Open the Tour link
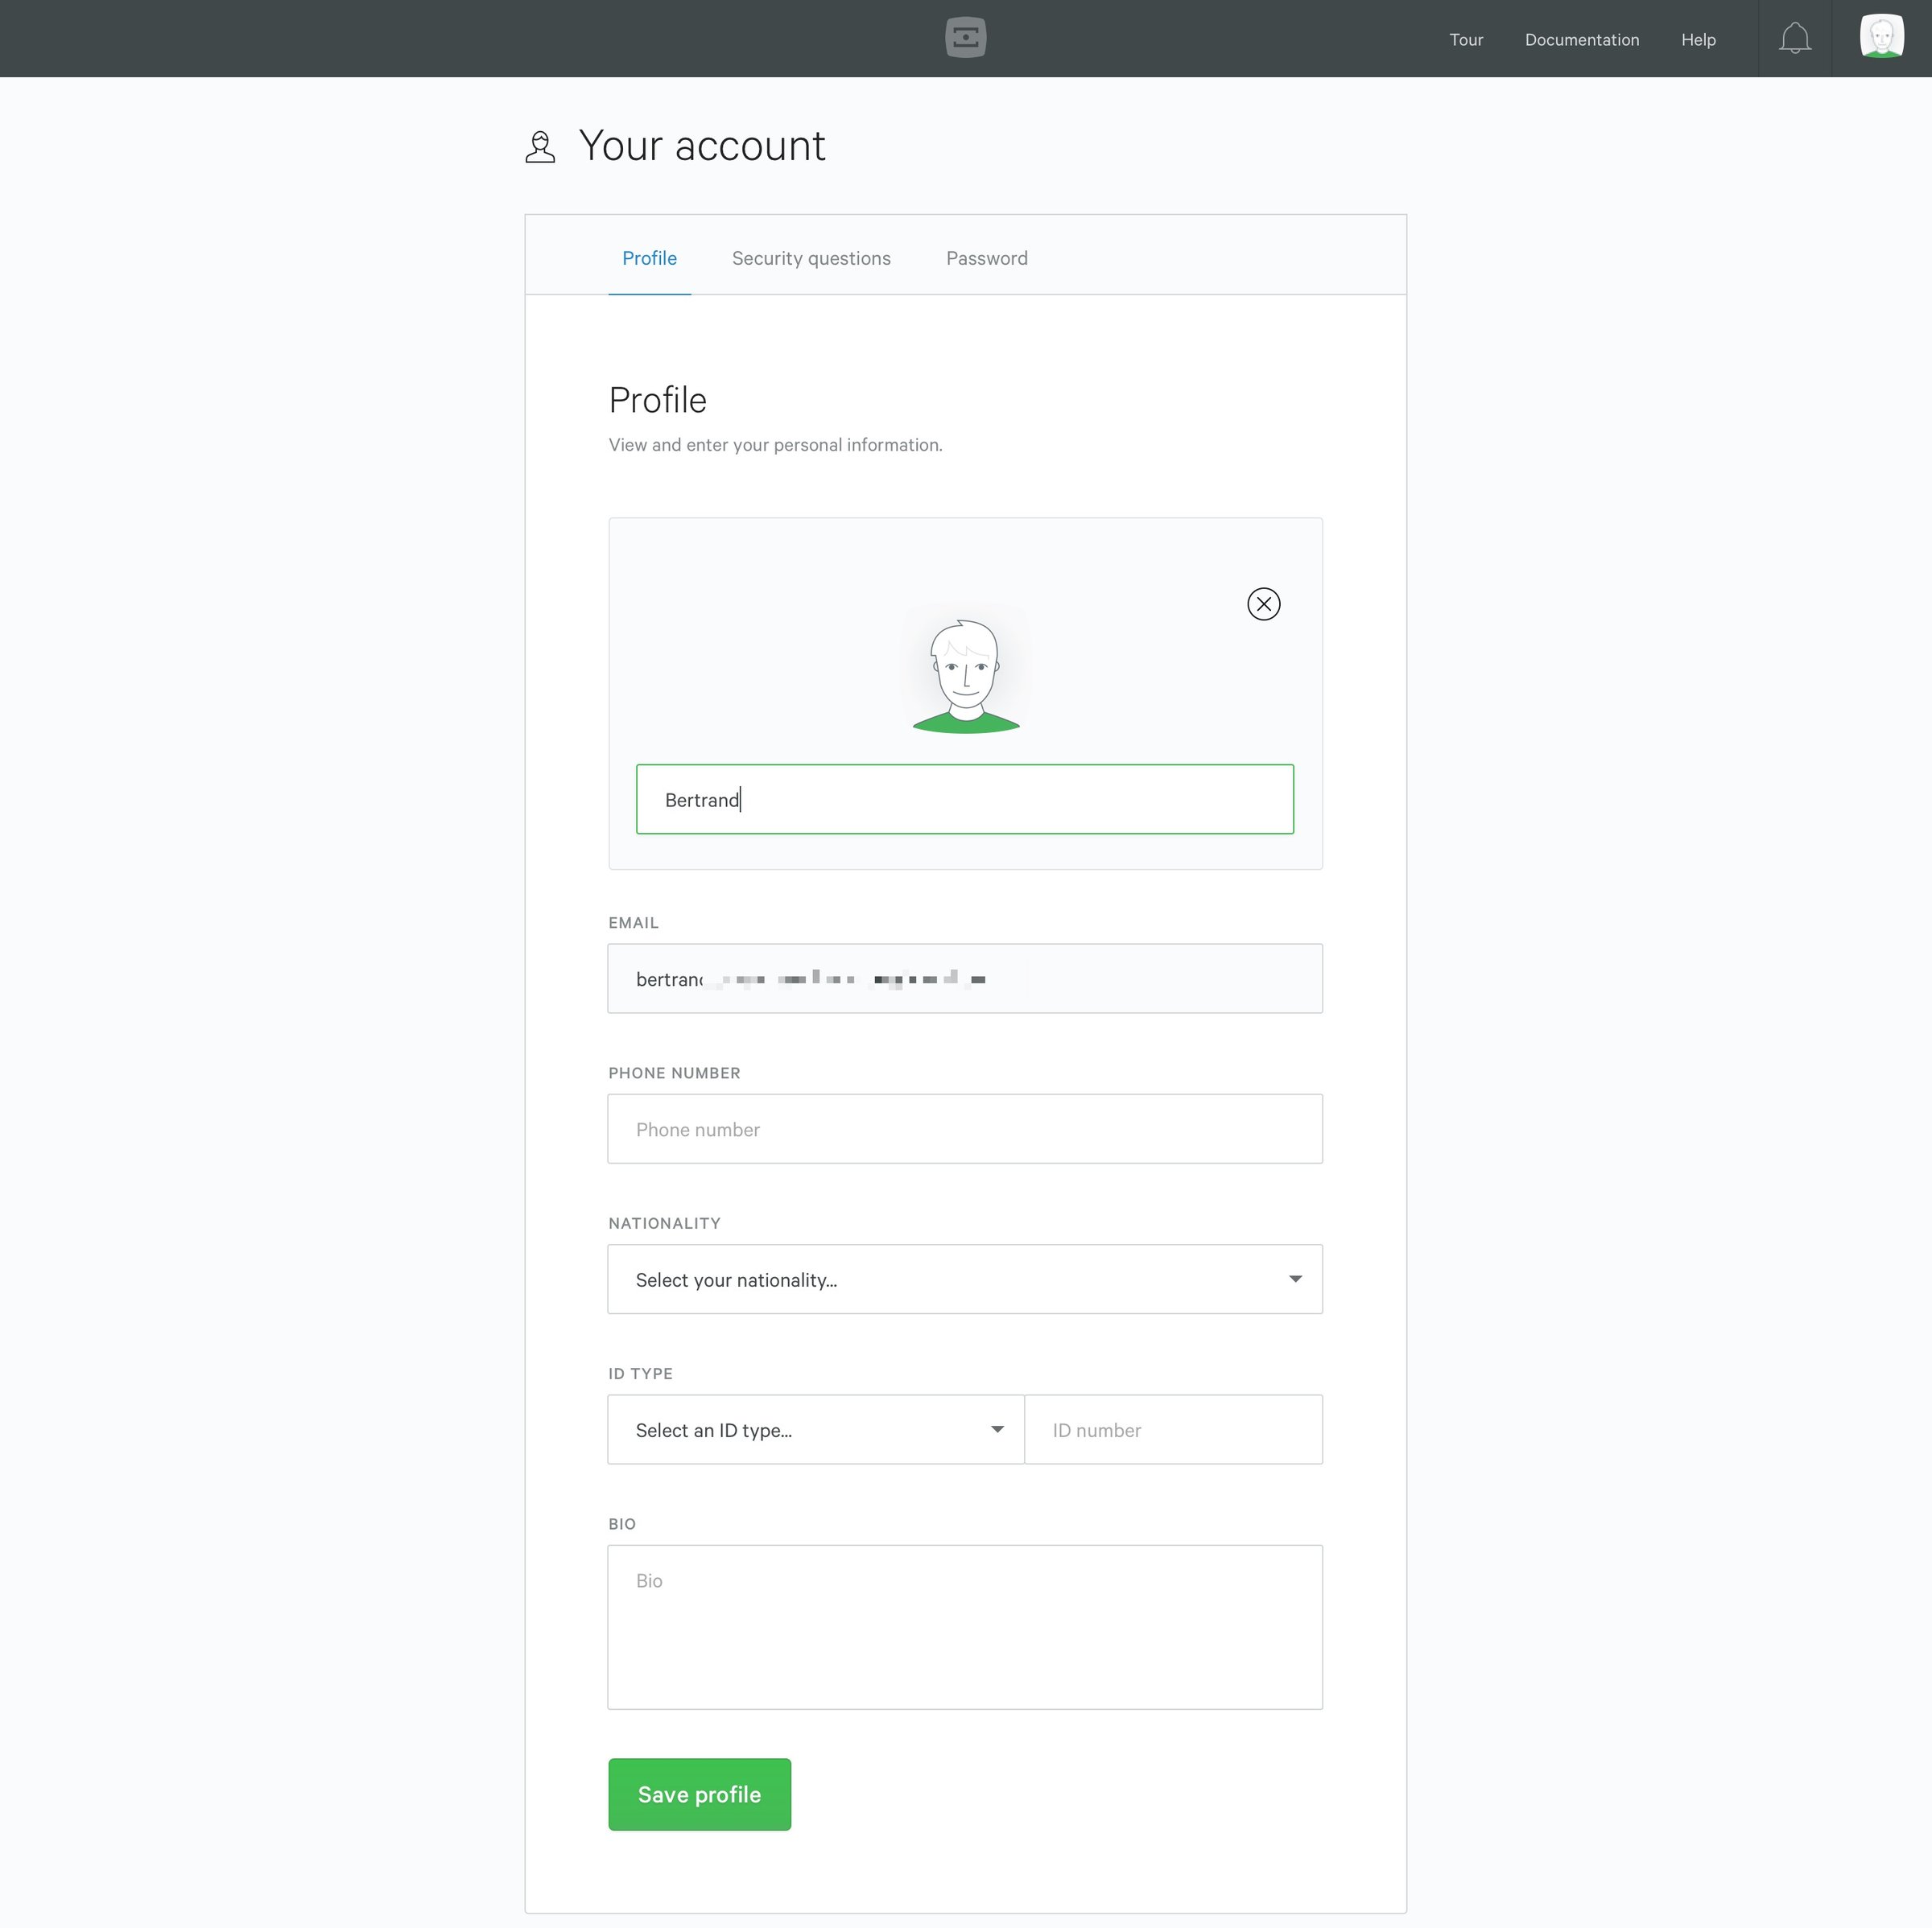The image size is (1932, 1928). click(x=1465, y=39)
